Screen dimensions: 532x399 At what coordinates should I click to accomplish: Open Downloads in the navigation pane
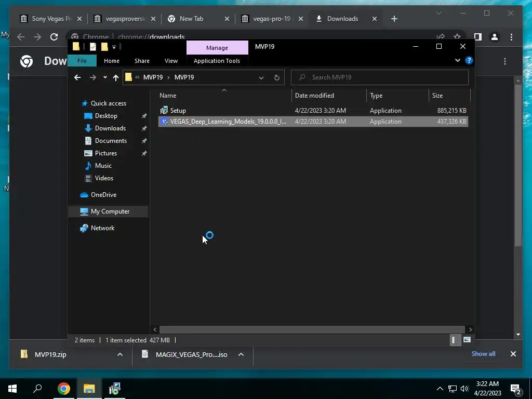[x=110, y=128]
